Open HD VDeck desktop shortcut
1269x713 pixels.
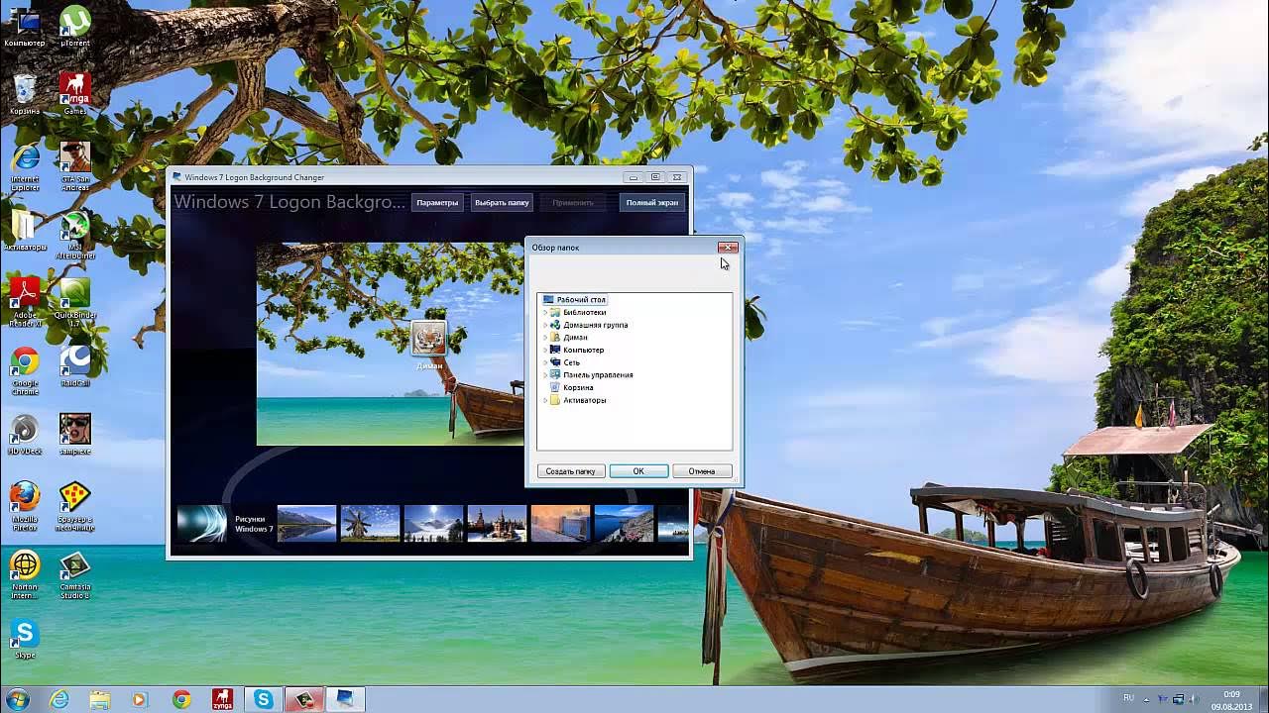25,435
